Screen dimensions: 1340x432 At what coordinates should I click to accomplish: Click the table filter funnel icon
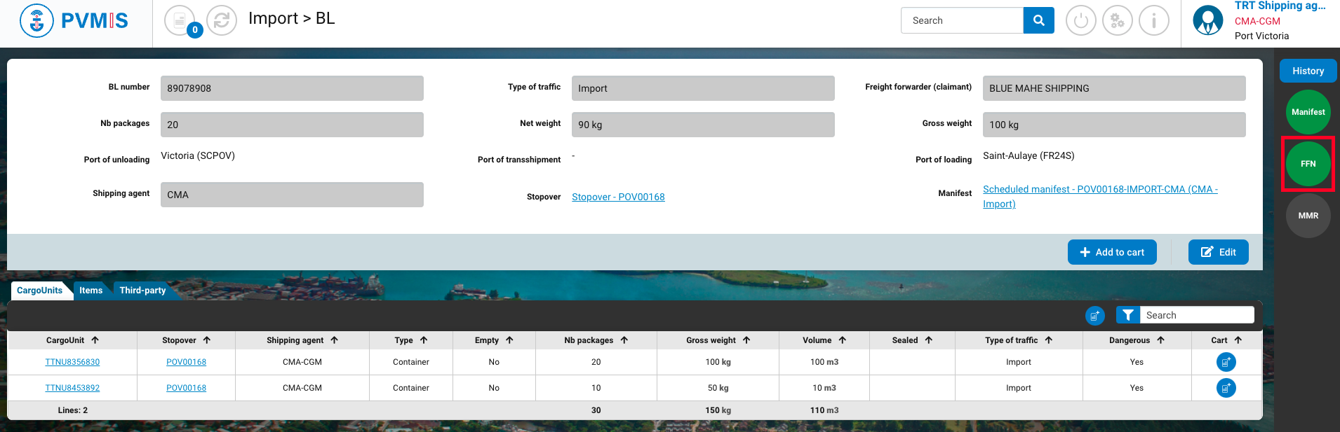(1127, 315)
